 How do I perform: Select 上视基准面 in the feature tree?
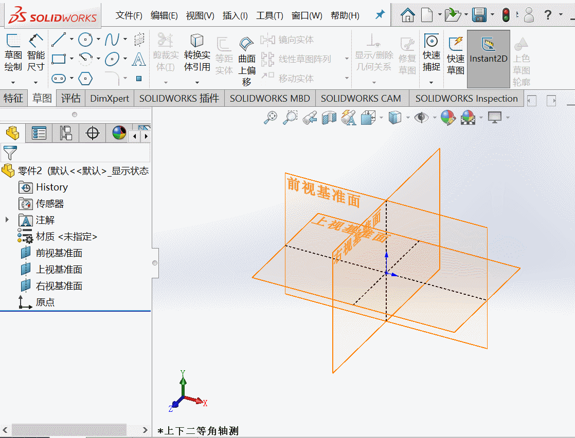[59, 270]
